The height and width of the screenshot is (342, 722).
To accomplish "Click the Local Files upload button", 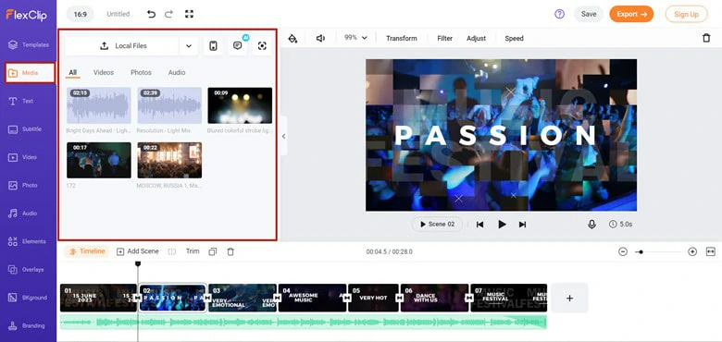I will click(122, 46).
